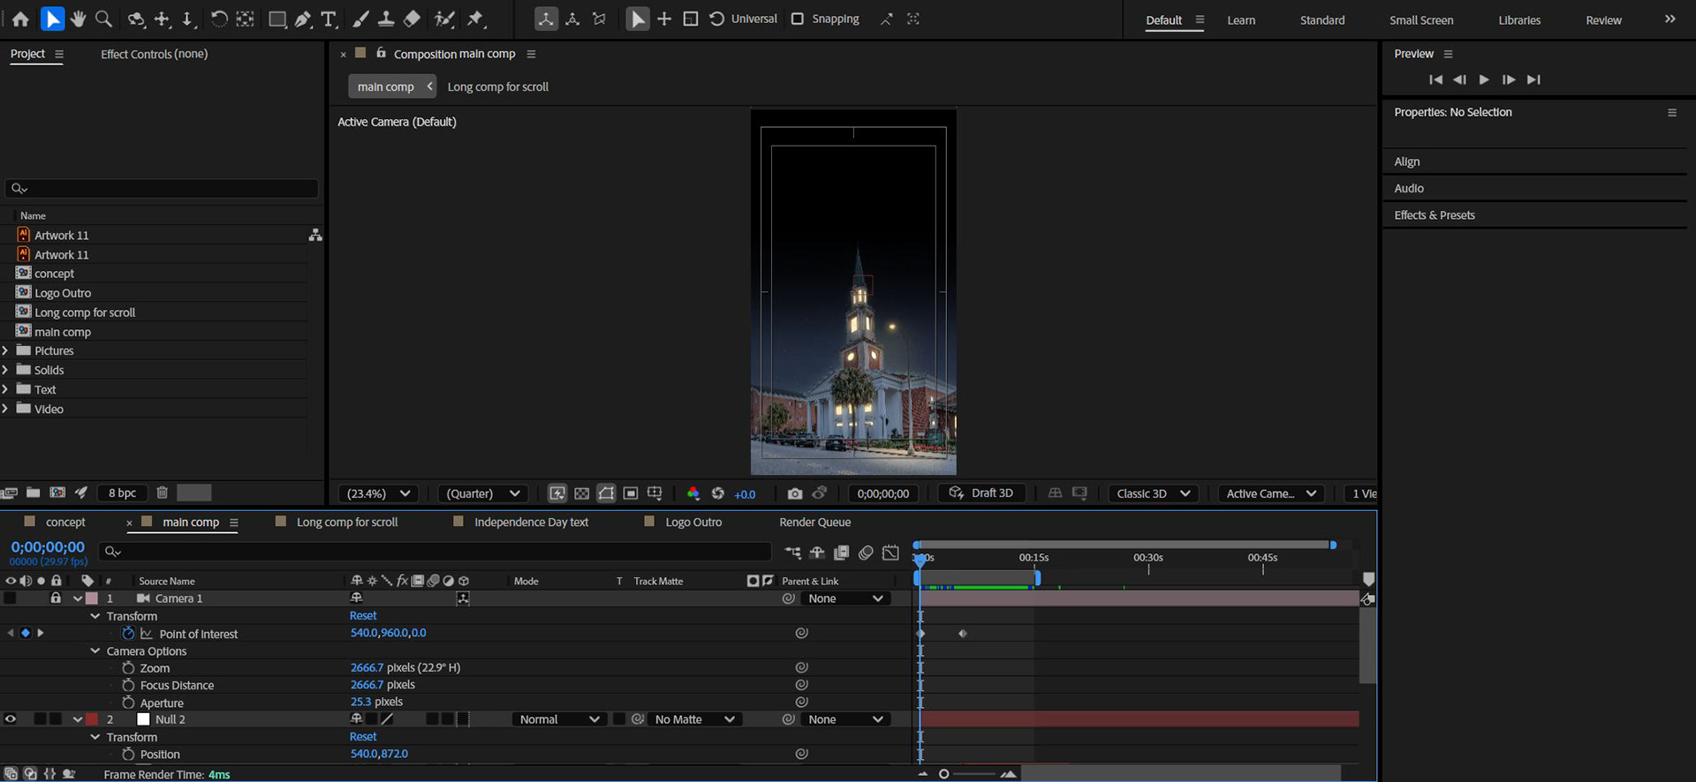Select the Rotation tool
The height and width of the screenshot is (782, 1696).
[218, 19]
